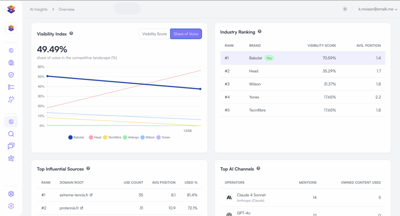This screenshot has height=216, width=400.
Task: Open the plug integrations icon in sidebar
Action: [x=11, y=99]
